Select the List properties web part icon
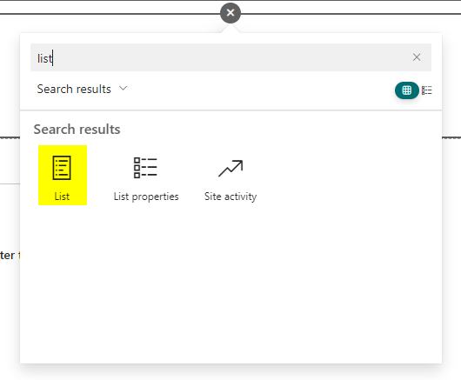This screenshot has height=380, width=461. coord(145,168)
